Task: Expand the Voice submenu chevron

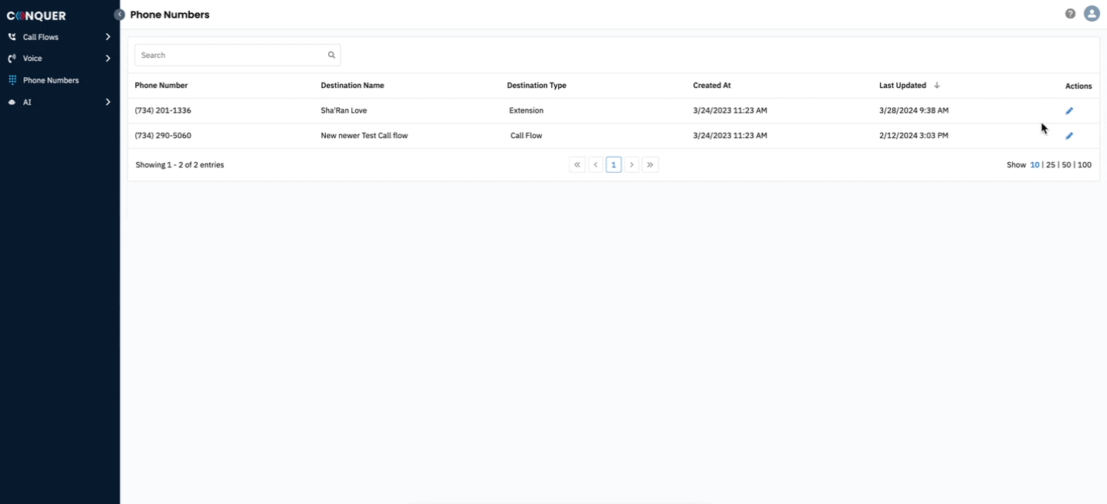Action: (107, 59)
